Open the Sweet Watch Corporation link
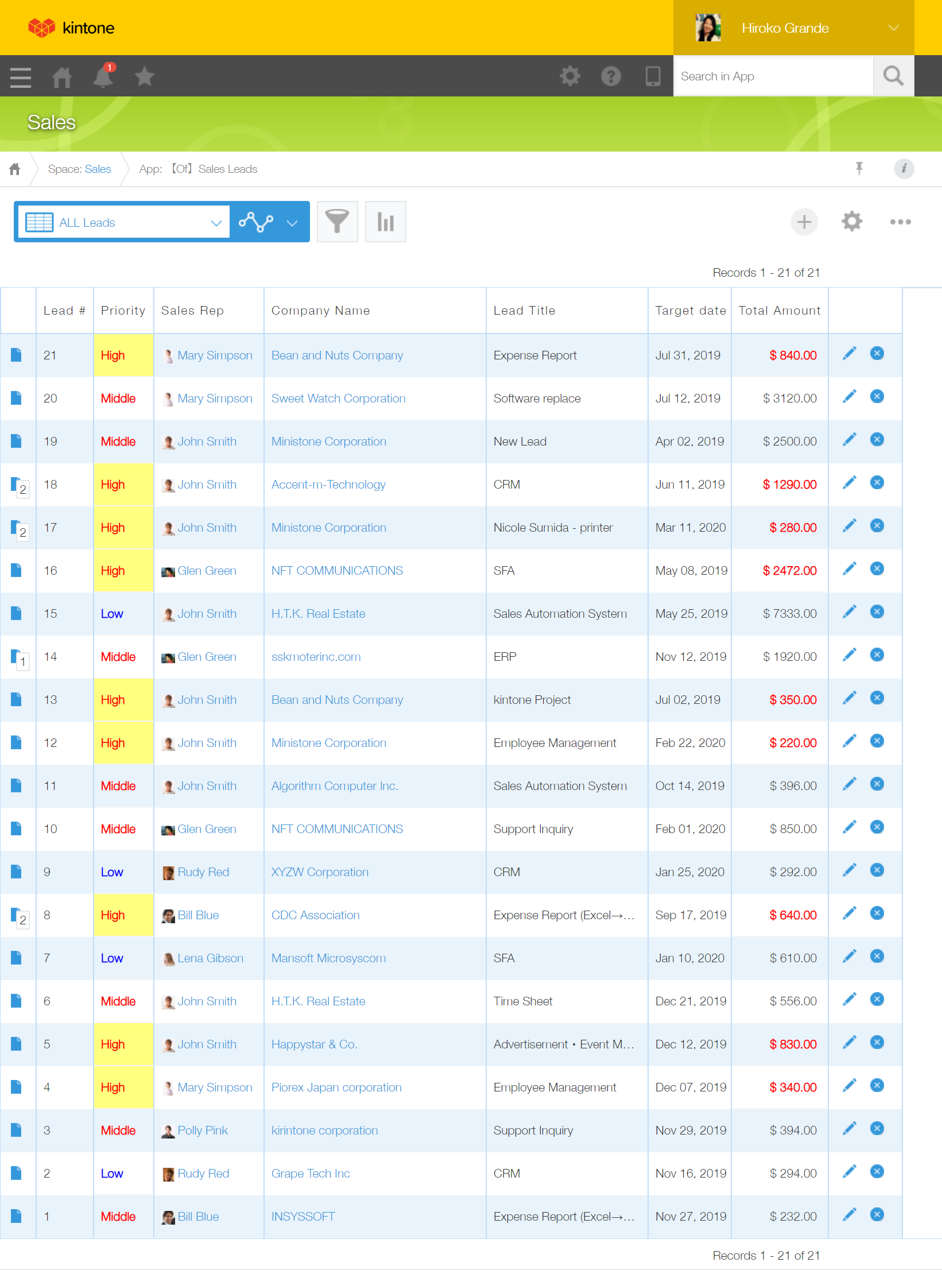942x1270 pixels. [338, 398]
